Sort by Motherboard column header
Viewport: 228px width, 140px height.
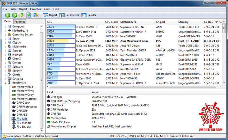(x=137, y=22)
